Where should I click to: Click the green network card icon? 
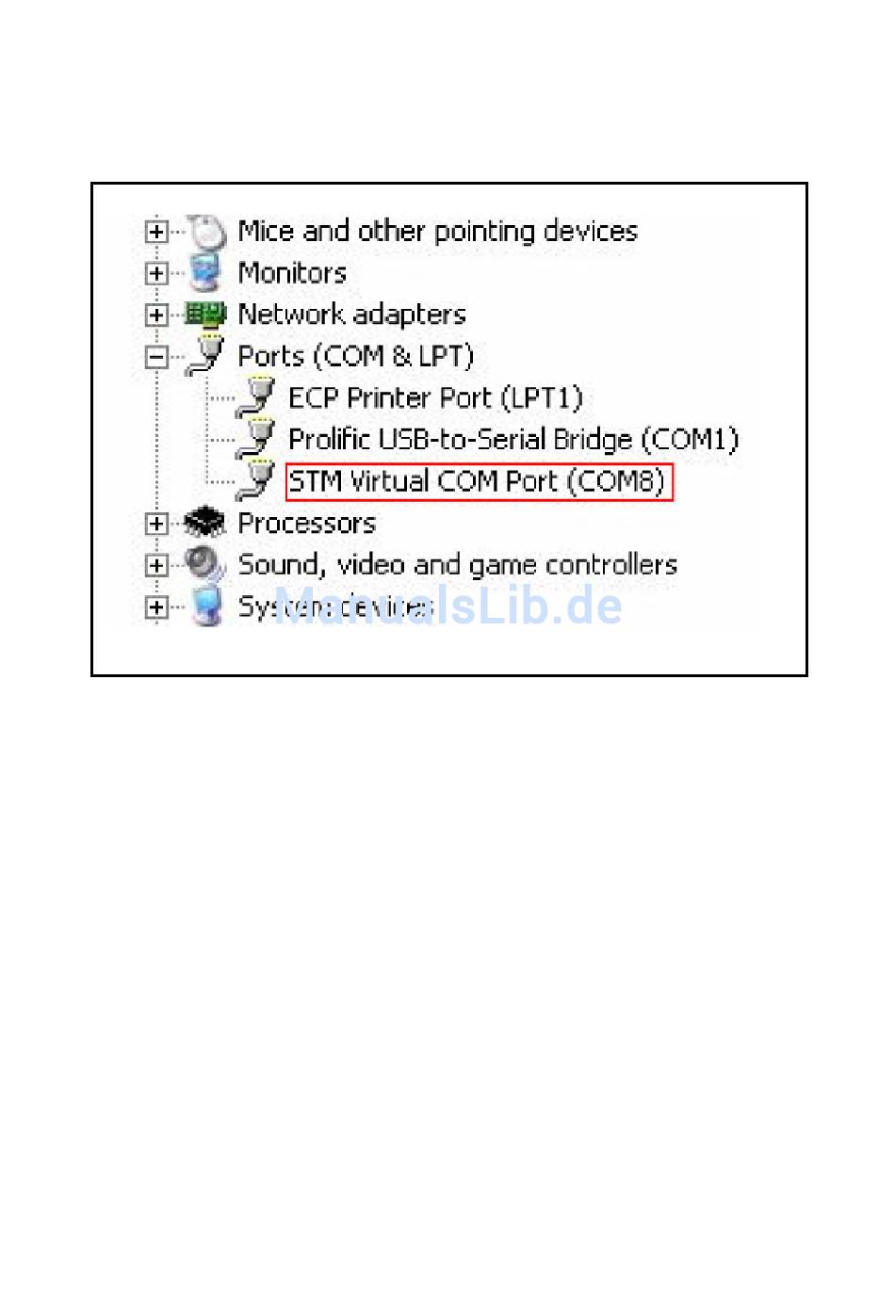204,314
